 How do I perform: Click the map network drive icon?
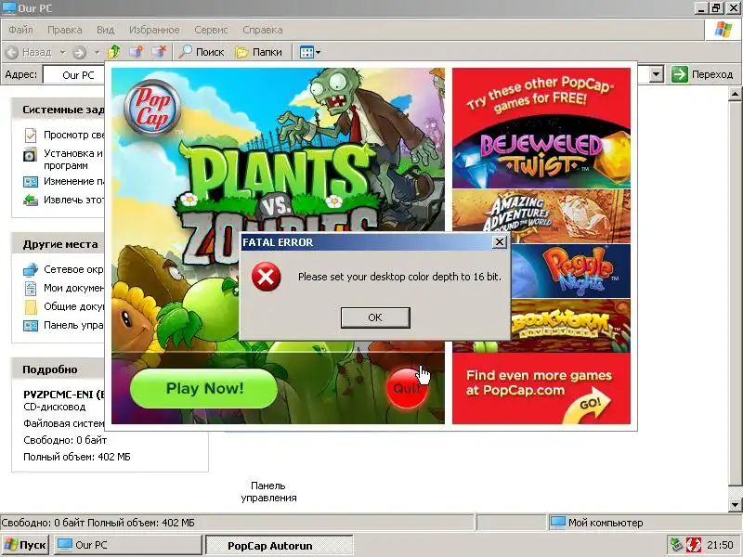[x=136, y=52]
